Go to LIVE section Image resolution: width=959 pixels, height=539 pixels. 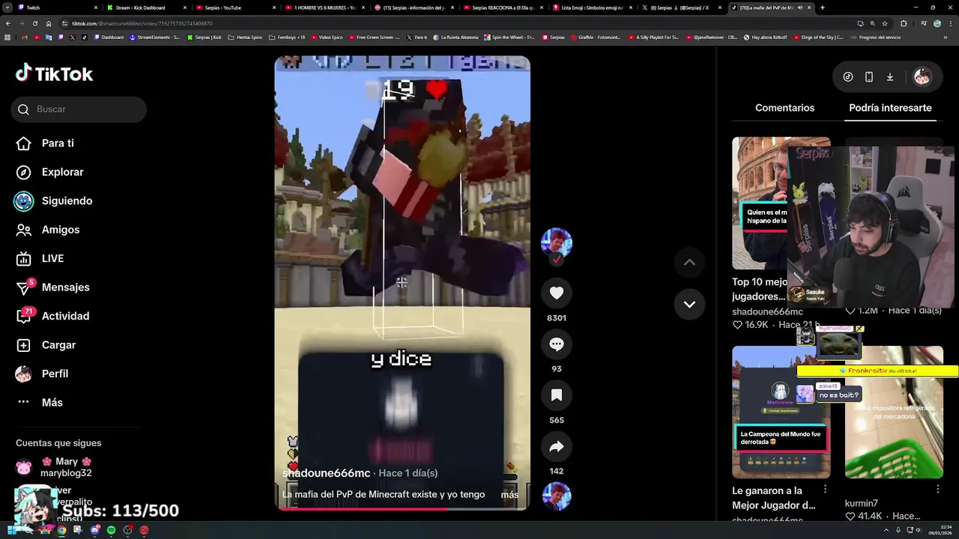point(52,258)
